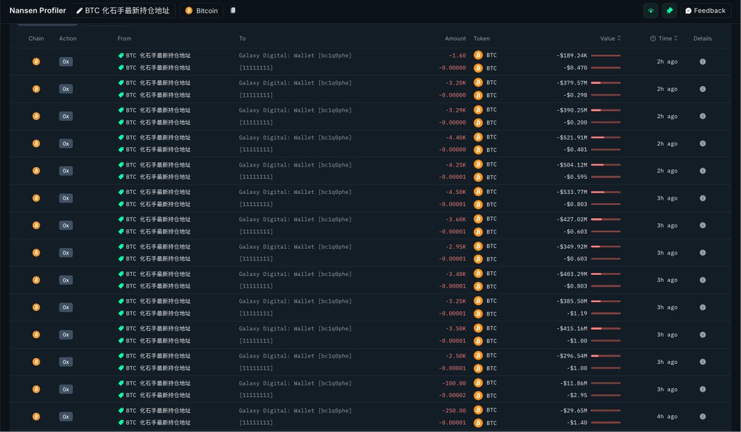Open details info for the -$385.50M row
Viewport: 741px width, 432px height.
[x=702, y=307]
